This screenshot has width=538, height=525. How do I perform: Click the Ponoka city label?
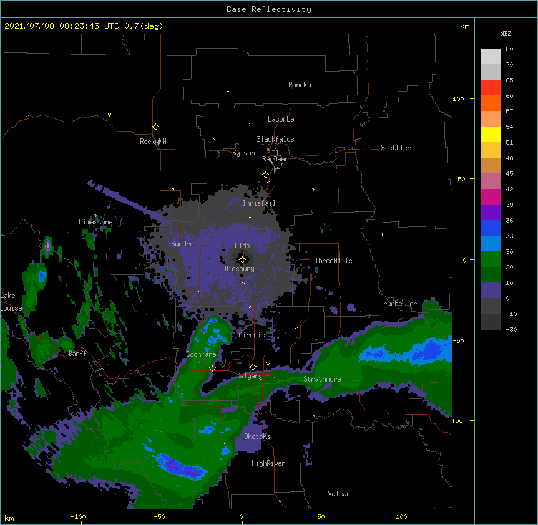coord(300,85)
